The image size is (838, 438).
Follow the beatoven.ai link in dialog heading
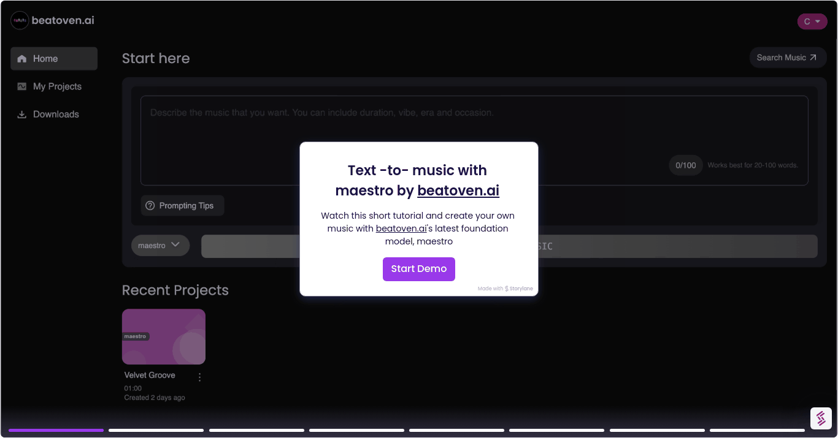(x=458, y=191)
